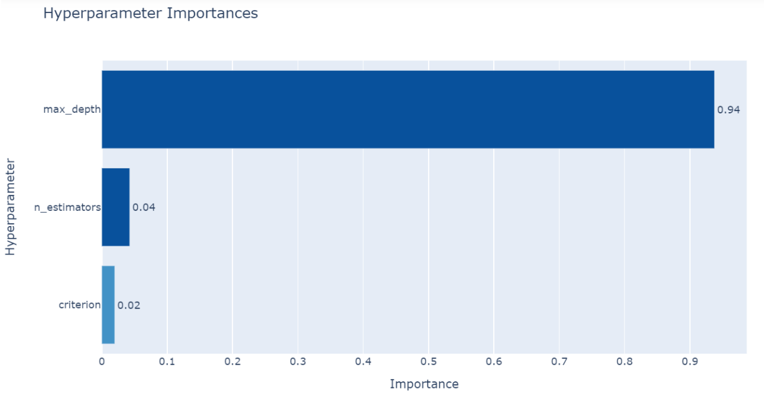The width and height of the screenshot is (764, 405).
Task: Click the 0.5 x-axis tick label
Action: coord(429,361)
